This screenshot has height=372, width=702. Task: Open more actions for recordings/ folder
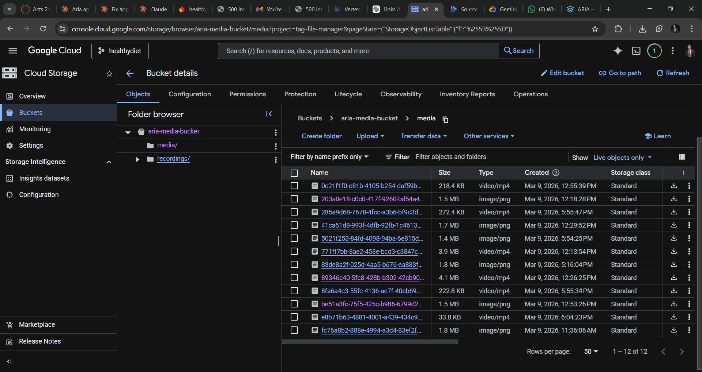tap(276, 159)
